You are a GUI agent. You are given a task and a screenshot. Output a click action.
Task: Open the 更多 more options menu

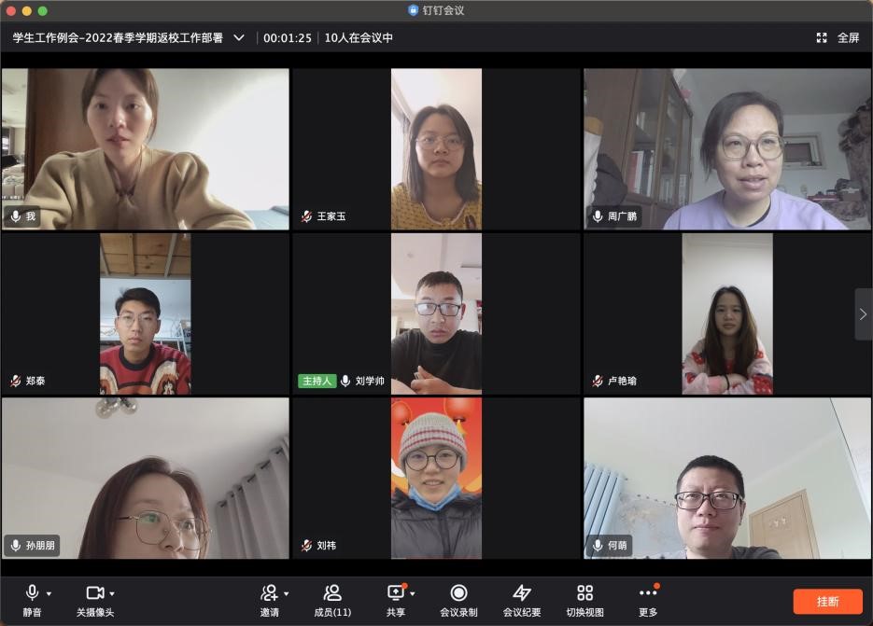click(648, 593)
